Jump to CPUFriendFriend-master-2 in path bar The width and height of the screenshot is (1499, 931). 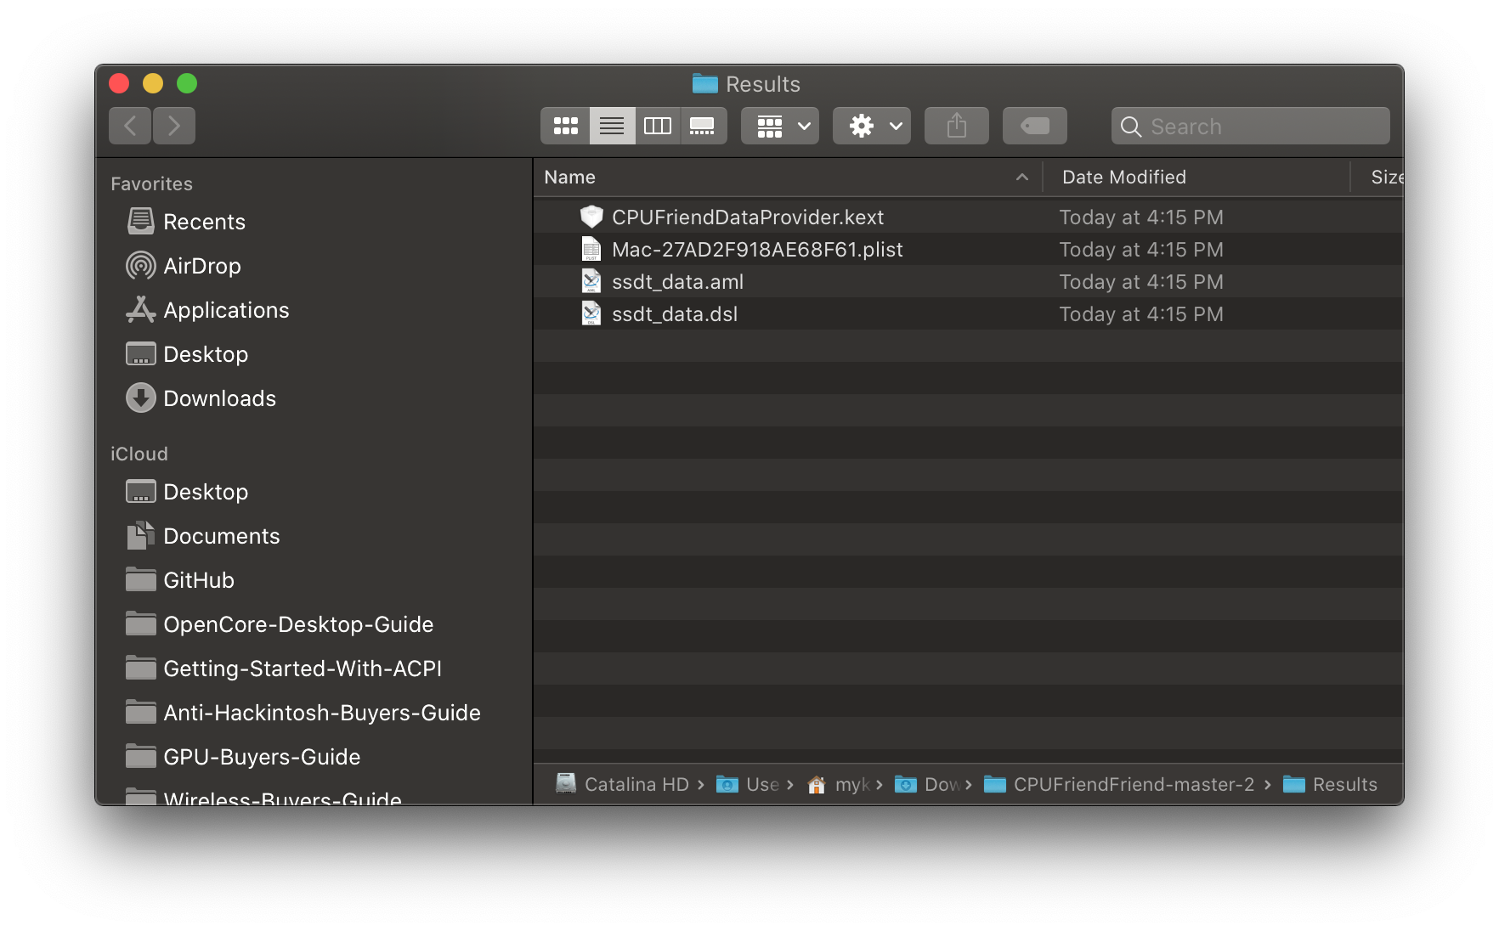1133,785
